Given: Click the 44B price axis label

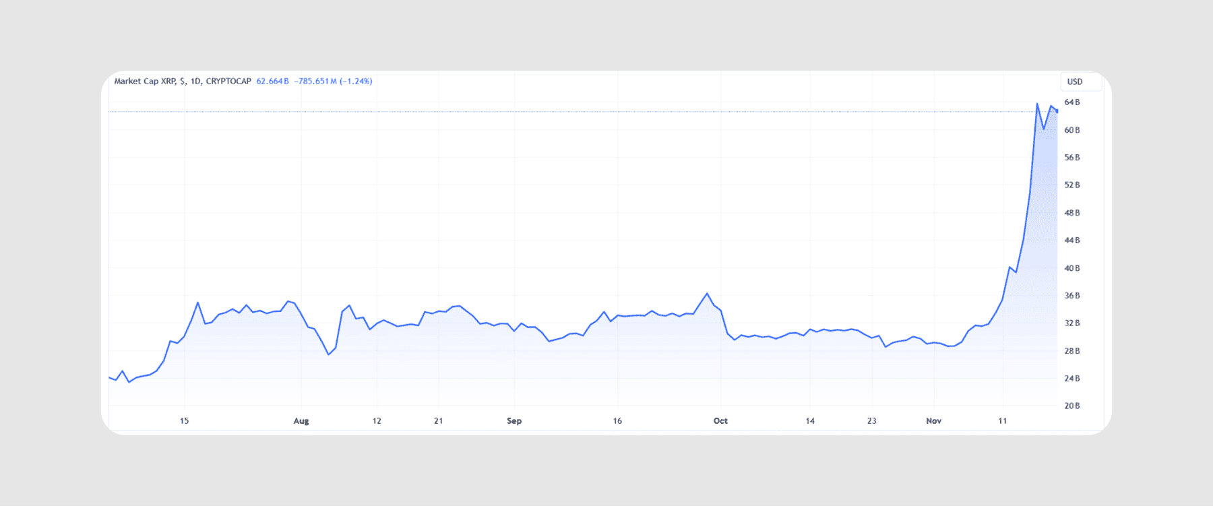Looking at the screenshot, I should (1072, 241).
